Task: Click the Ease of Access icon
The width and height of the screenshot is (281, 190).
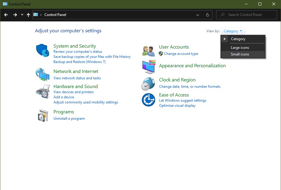Action: [x=148, y=100]
